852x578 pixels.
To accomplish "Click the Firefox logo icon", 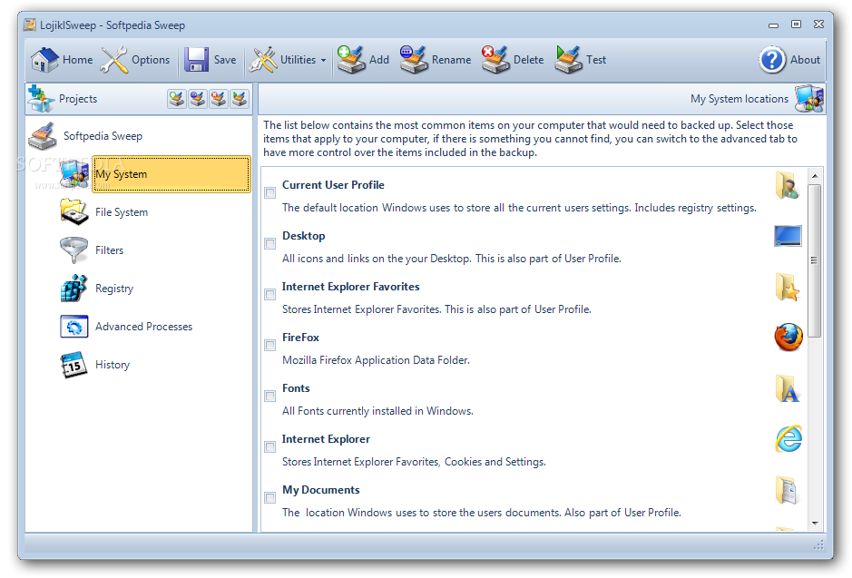I will 788,338.
